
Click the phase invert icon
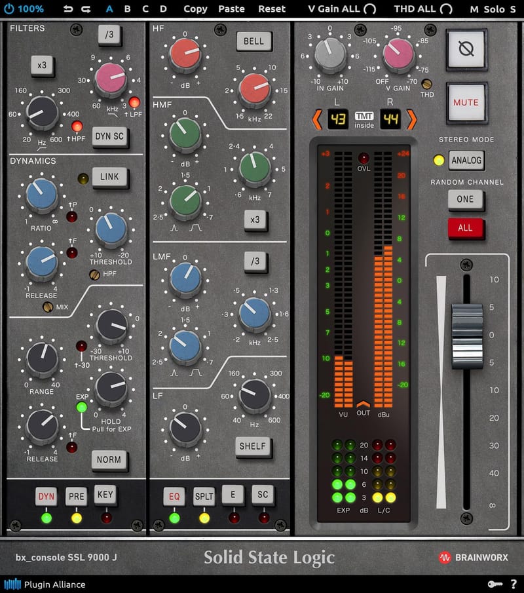click(x=468, y=50)
